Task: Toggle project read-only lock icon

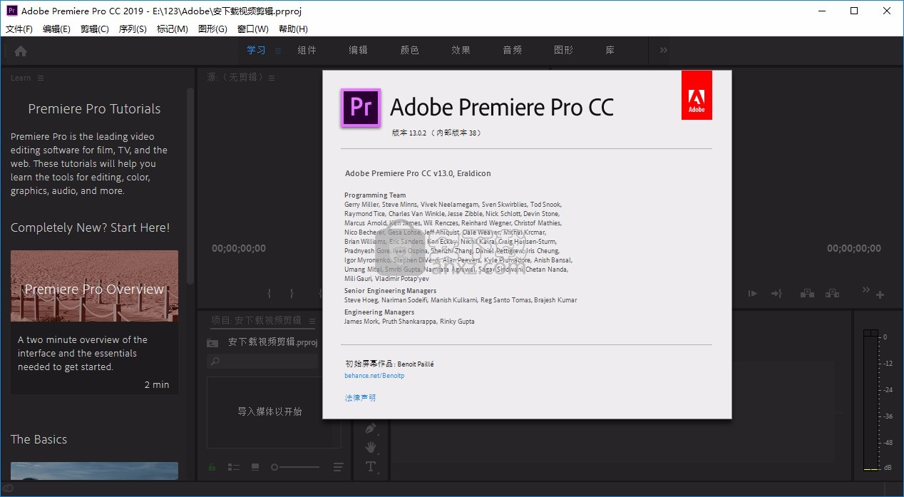Action: click(x=212, y=467)
